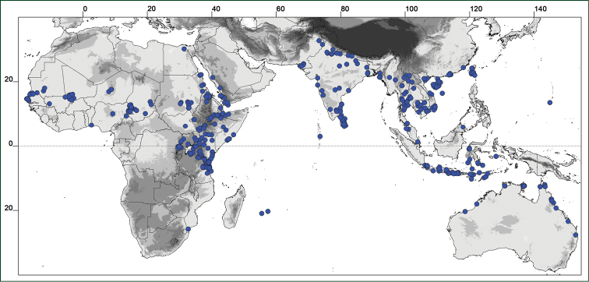This screenshot has height=282, width=589.
Task: Click the dot in Togo-Benin near Gulf of Guinea
Action: pos(91,125)
